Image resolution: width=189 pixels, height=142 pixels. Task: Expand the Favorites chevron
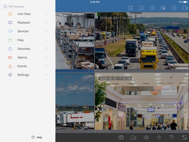pyautogui.click(x=47, y=49)
